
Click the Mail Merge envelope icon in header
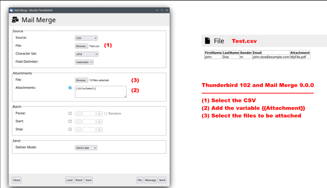click(15, 20)
